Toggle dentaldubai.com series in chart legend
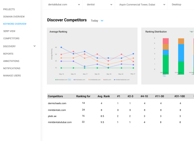 tap(62, 80)
